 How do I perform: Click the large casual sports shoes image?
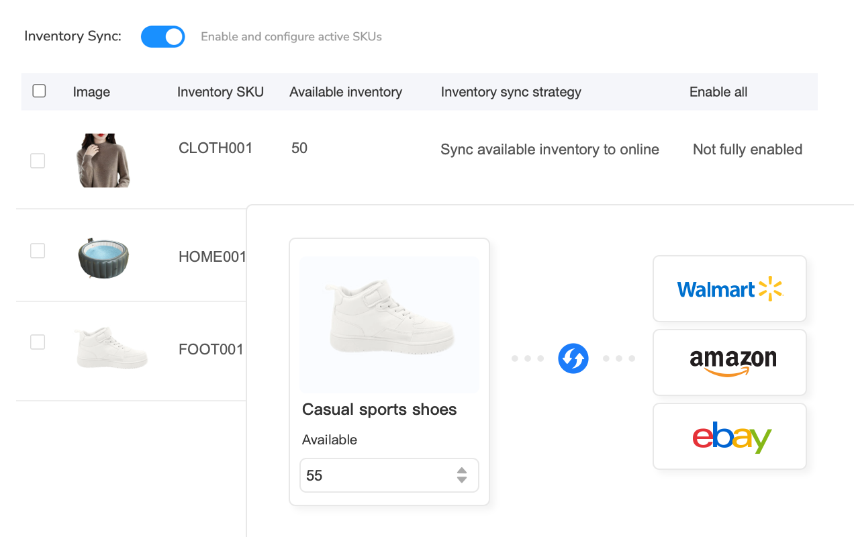pos(389,324)
